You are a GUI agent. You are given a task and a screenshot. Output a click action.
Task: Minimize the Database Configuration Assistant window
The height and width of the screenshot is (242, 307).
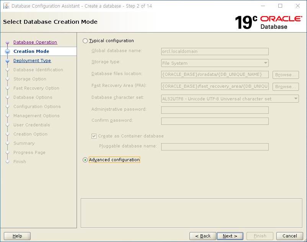[263, 6]
